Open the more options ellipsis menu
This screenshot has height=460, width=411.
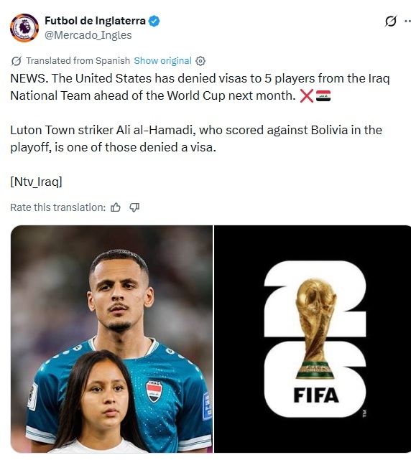click(x=407, y=21)
